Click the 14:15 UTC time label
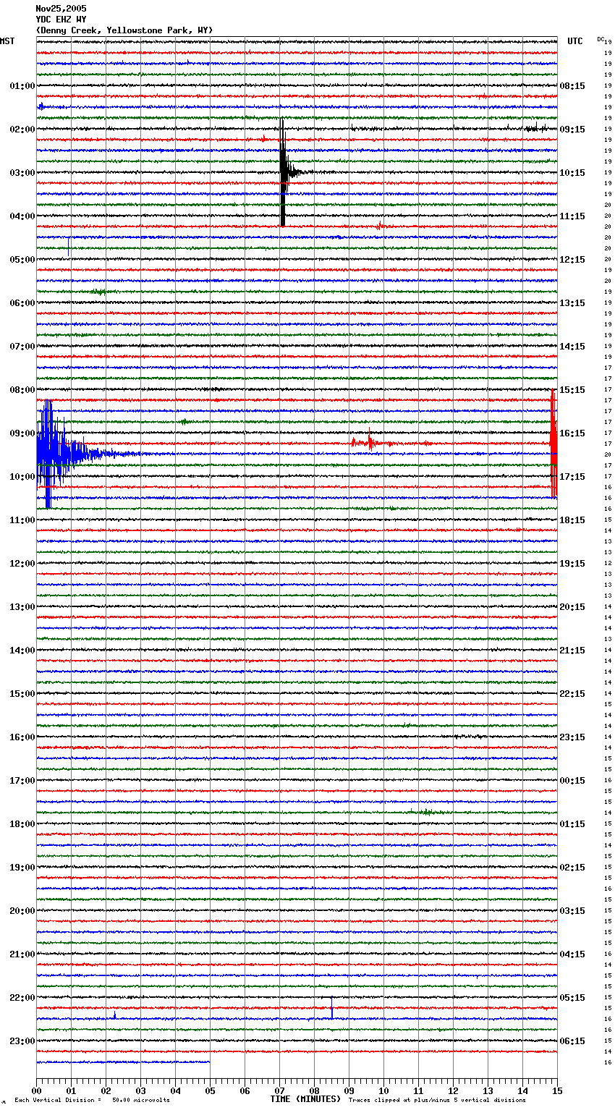The width and height of the screenshot is (615, 1110). click(x=572, y=347)
